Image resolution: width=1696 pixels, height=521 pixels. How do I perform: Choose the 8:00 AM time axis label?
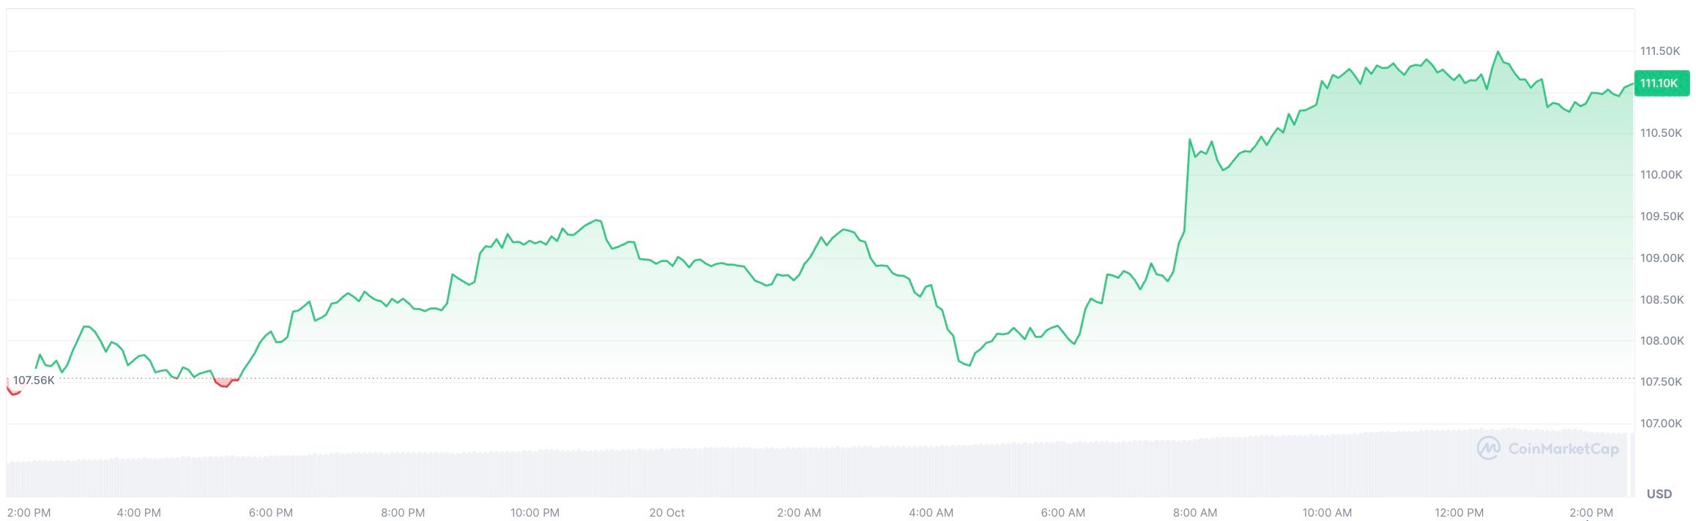1195,513
